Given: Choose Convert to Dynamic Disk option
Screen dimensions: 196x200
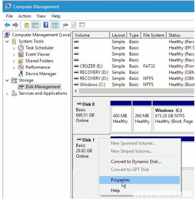Looking at the screenshot, I should [x=136, y=162].
